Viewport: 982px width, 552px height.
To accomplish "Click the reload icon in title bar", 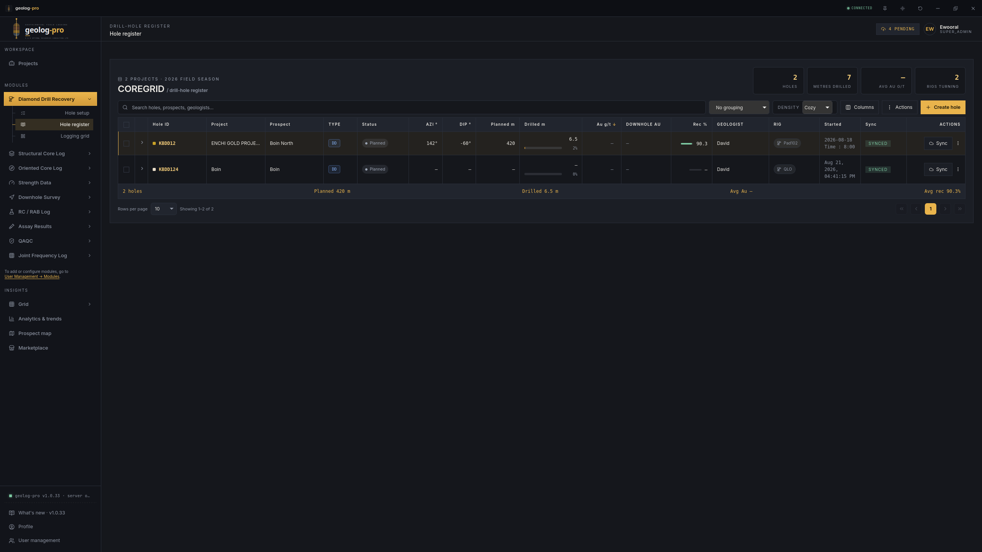I will point(920,8).
